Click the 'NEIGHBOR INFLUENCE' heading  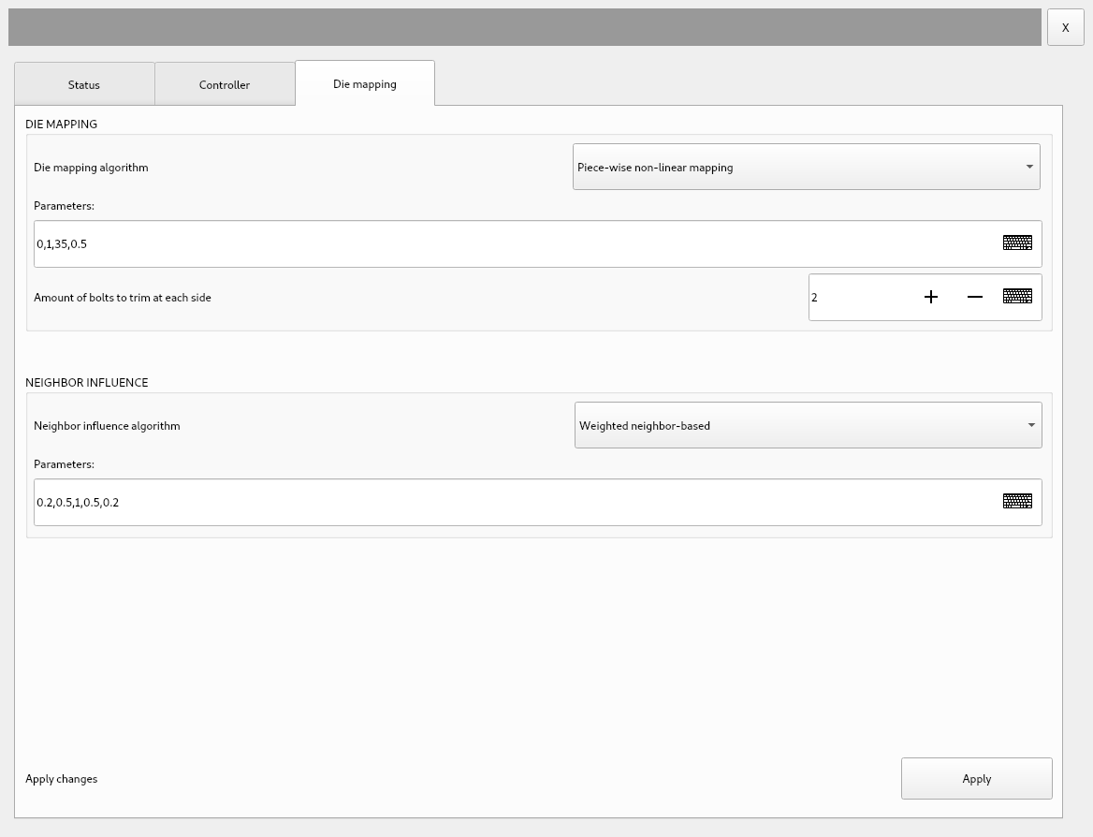tap(86, 382)
